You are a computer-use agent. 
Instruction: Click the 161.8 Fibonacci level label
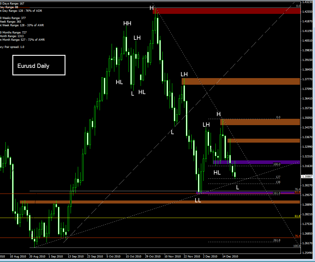pos(277,193)
